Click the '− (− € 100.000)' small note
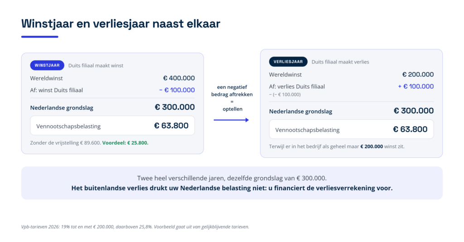464x242 pixels. click(285, 95)
